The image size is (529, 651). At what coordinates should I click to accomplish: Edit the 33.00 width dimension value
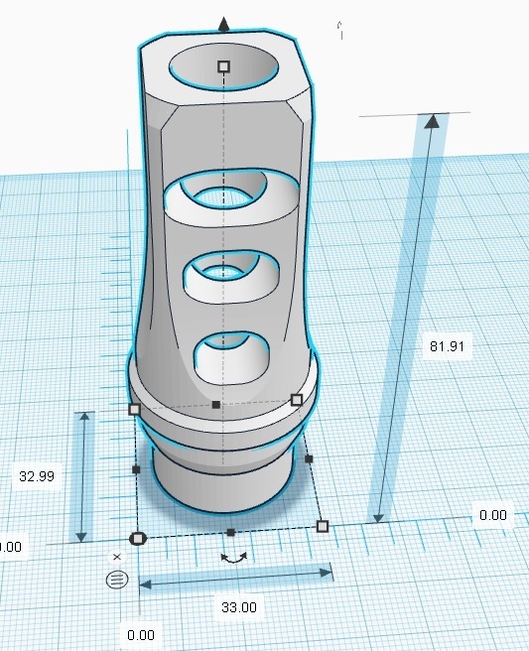click(239, 607)
